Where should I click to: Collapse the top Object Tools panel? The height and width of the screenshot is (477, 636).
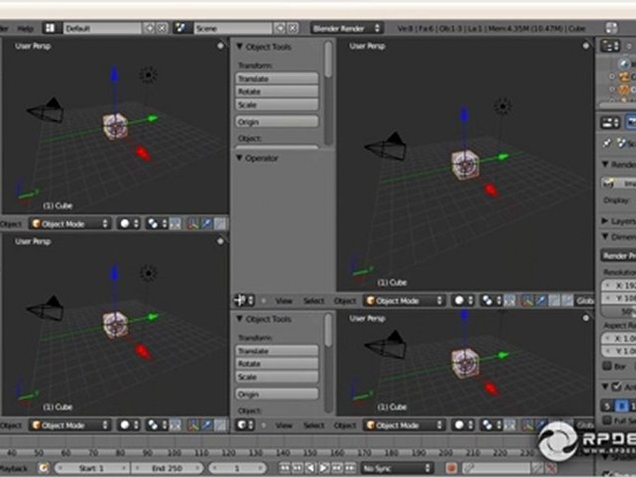239,46
